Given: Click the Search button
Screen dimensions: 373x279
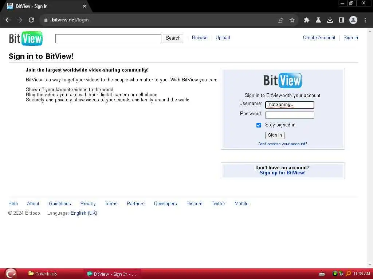Looking at the screenshot, I should [173, 38].
